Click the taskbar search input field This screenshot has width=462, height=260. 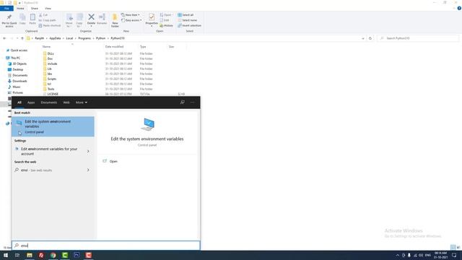pos(106,246)
